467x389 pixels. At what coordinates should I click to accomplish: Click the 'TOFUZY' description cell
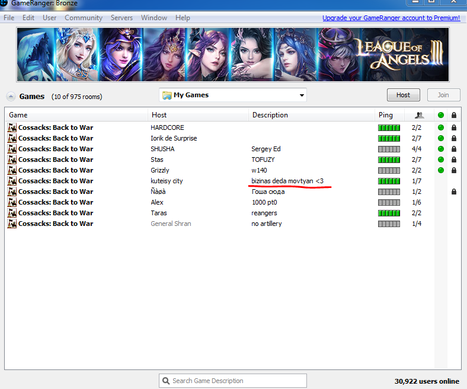point(263,160)
